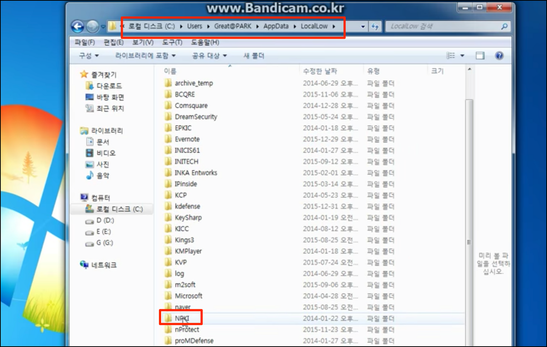
Task: Select the 로컬 디스크 (C:) breadcrumb
Action: click(x=152, y=26)
